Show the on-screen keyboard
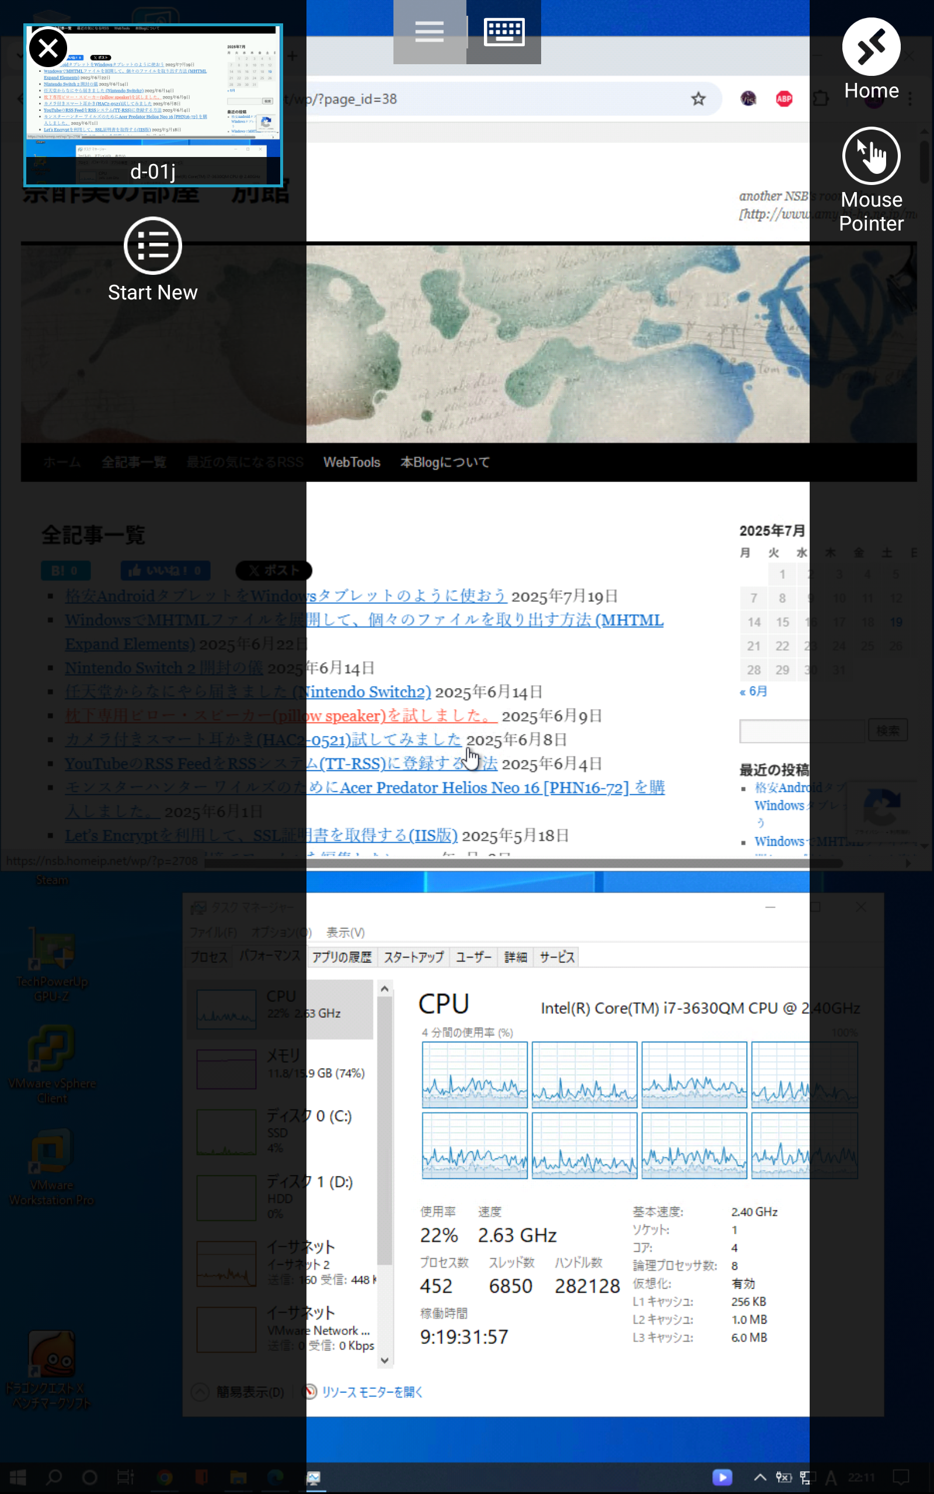 tap(504, 32)
